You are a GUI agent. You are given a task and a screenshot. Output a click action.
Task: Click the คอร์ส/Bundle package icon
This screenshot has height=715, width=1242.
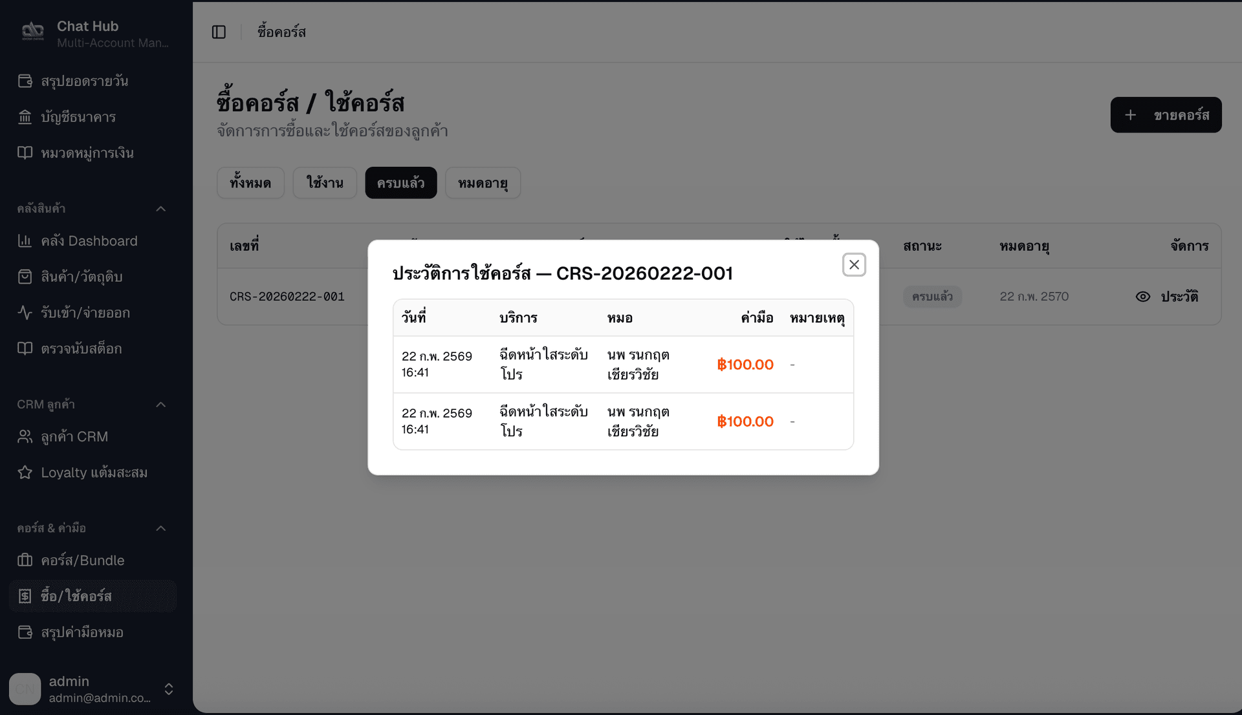25,560
